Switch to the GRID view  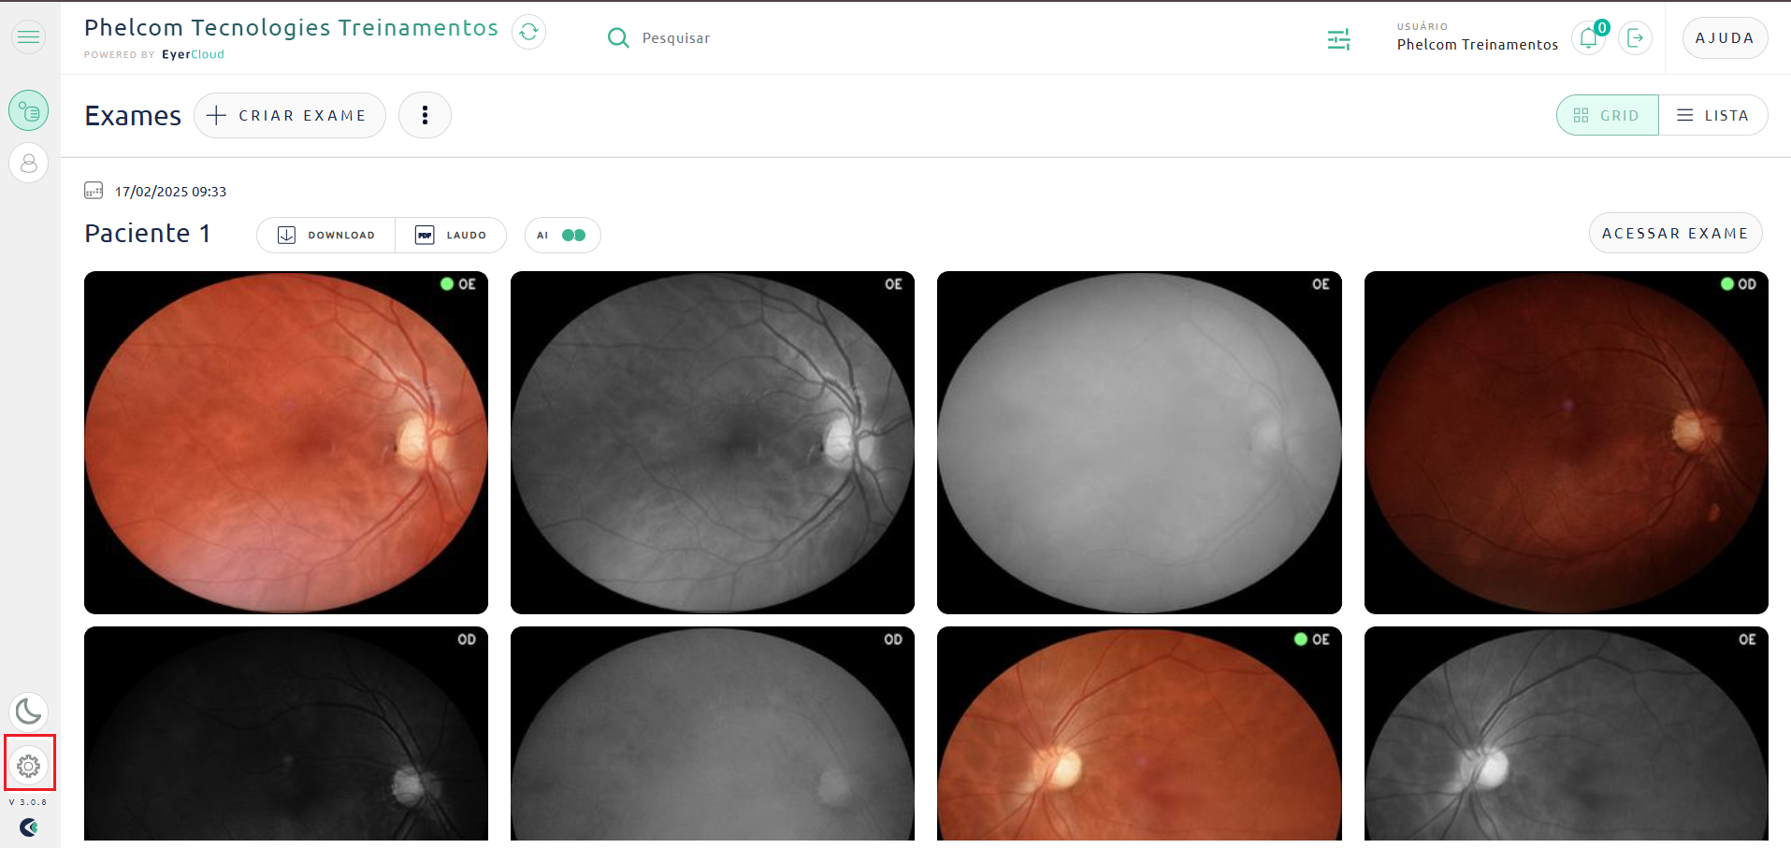coord(1607,115)
